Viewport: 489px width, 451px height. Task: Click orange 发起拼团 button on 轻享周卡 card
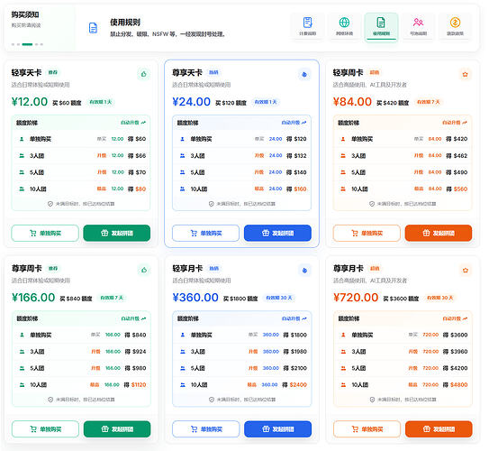(x=439, y=233)
